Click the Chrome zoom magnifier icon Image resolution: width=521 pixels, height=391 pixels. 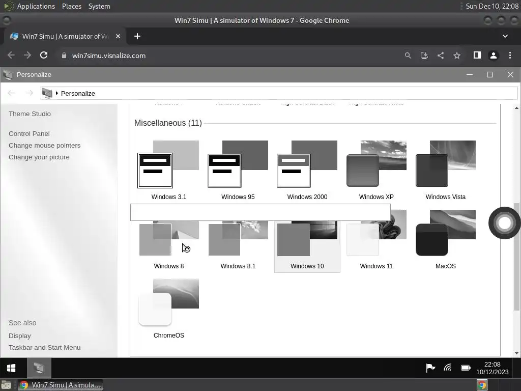coord(408,55)
